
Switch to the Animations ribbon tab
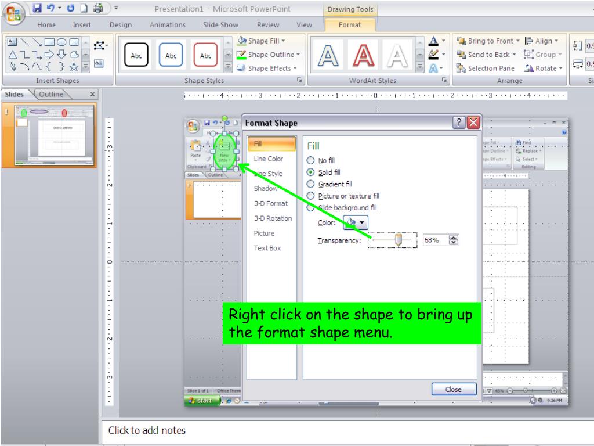168,24
